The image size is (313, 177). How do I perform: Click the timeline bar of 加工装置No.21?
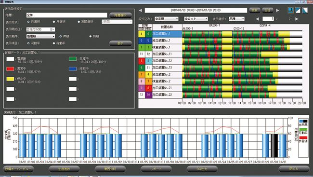242,88
